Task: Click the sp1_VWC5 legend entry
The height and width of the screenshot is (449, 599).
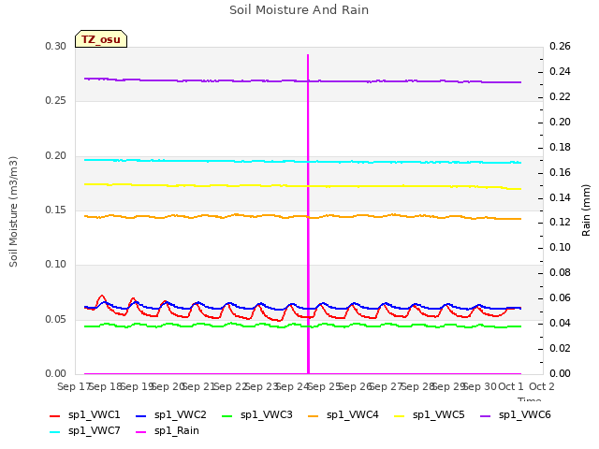Action: click(430, 415)
